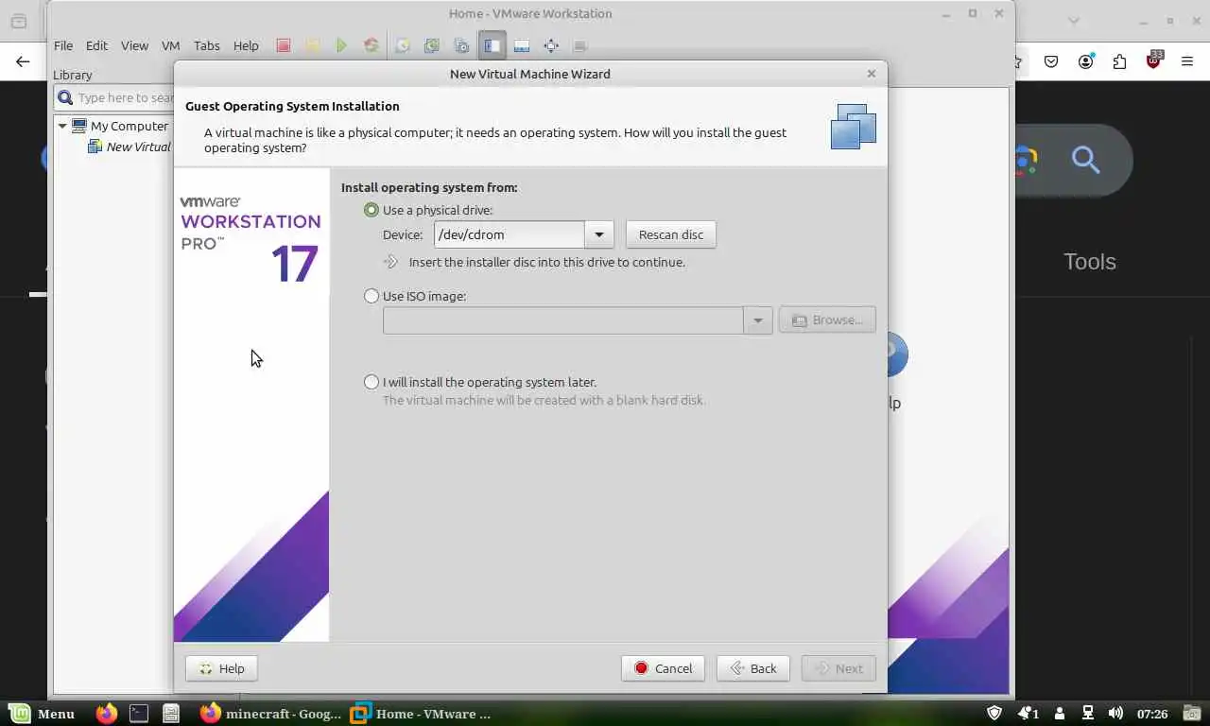Screen dimensions: 1210x726
Task: Click the Revert to Snapshot toolbar icon
Action: point(432,45)
